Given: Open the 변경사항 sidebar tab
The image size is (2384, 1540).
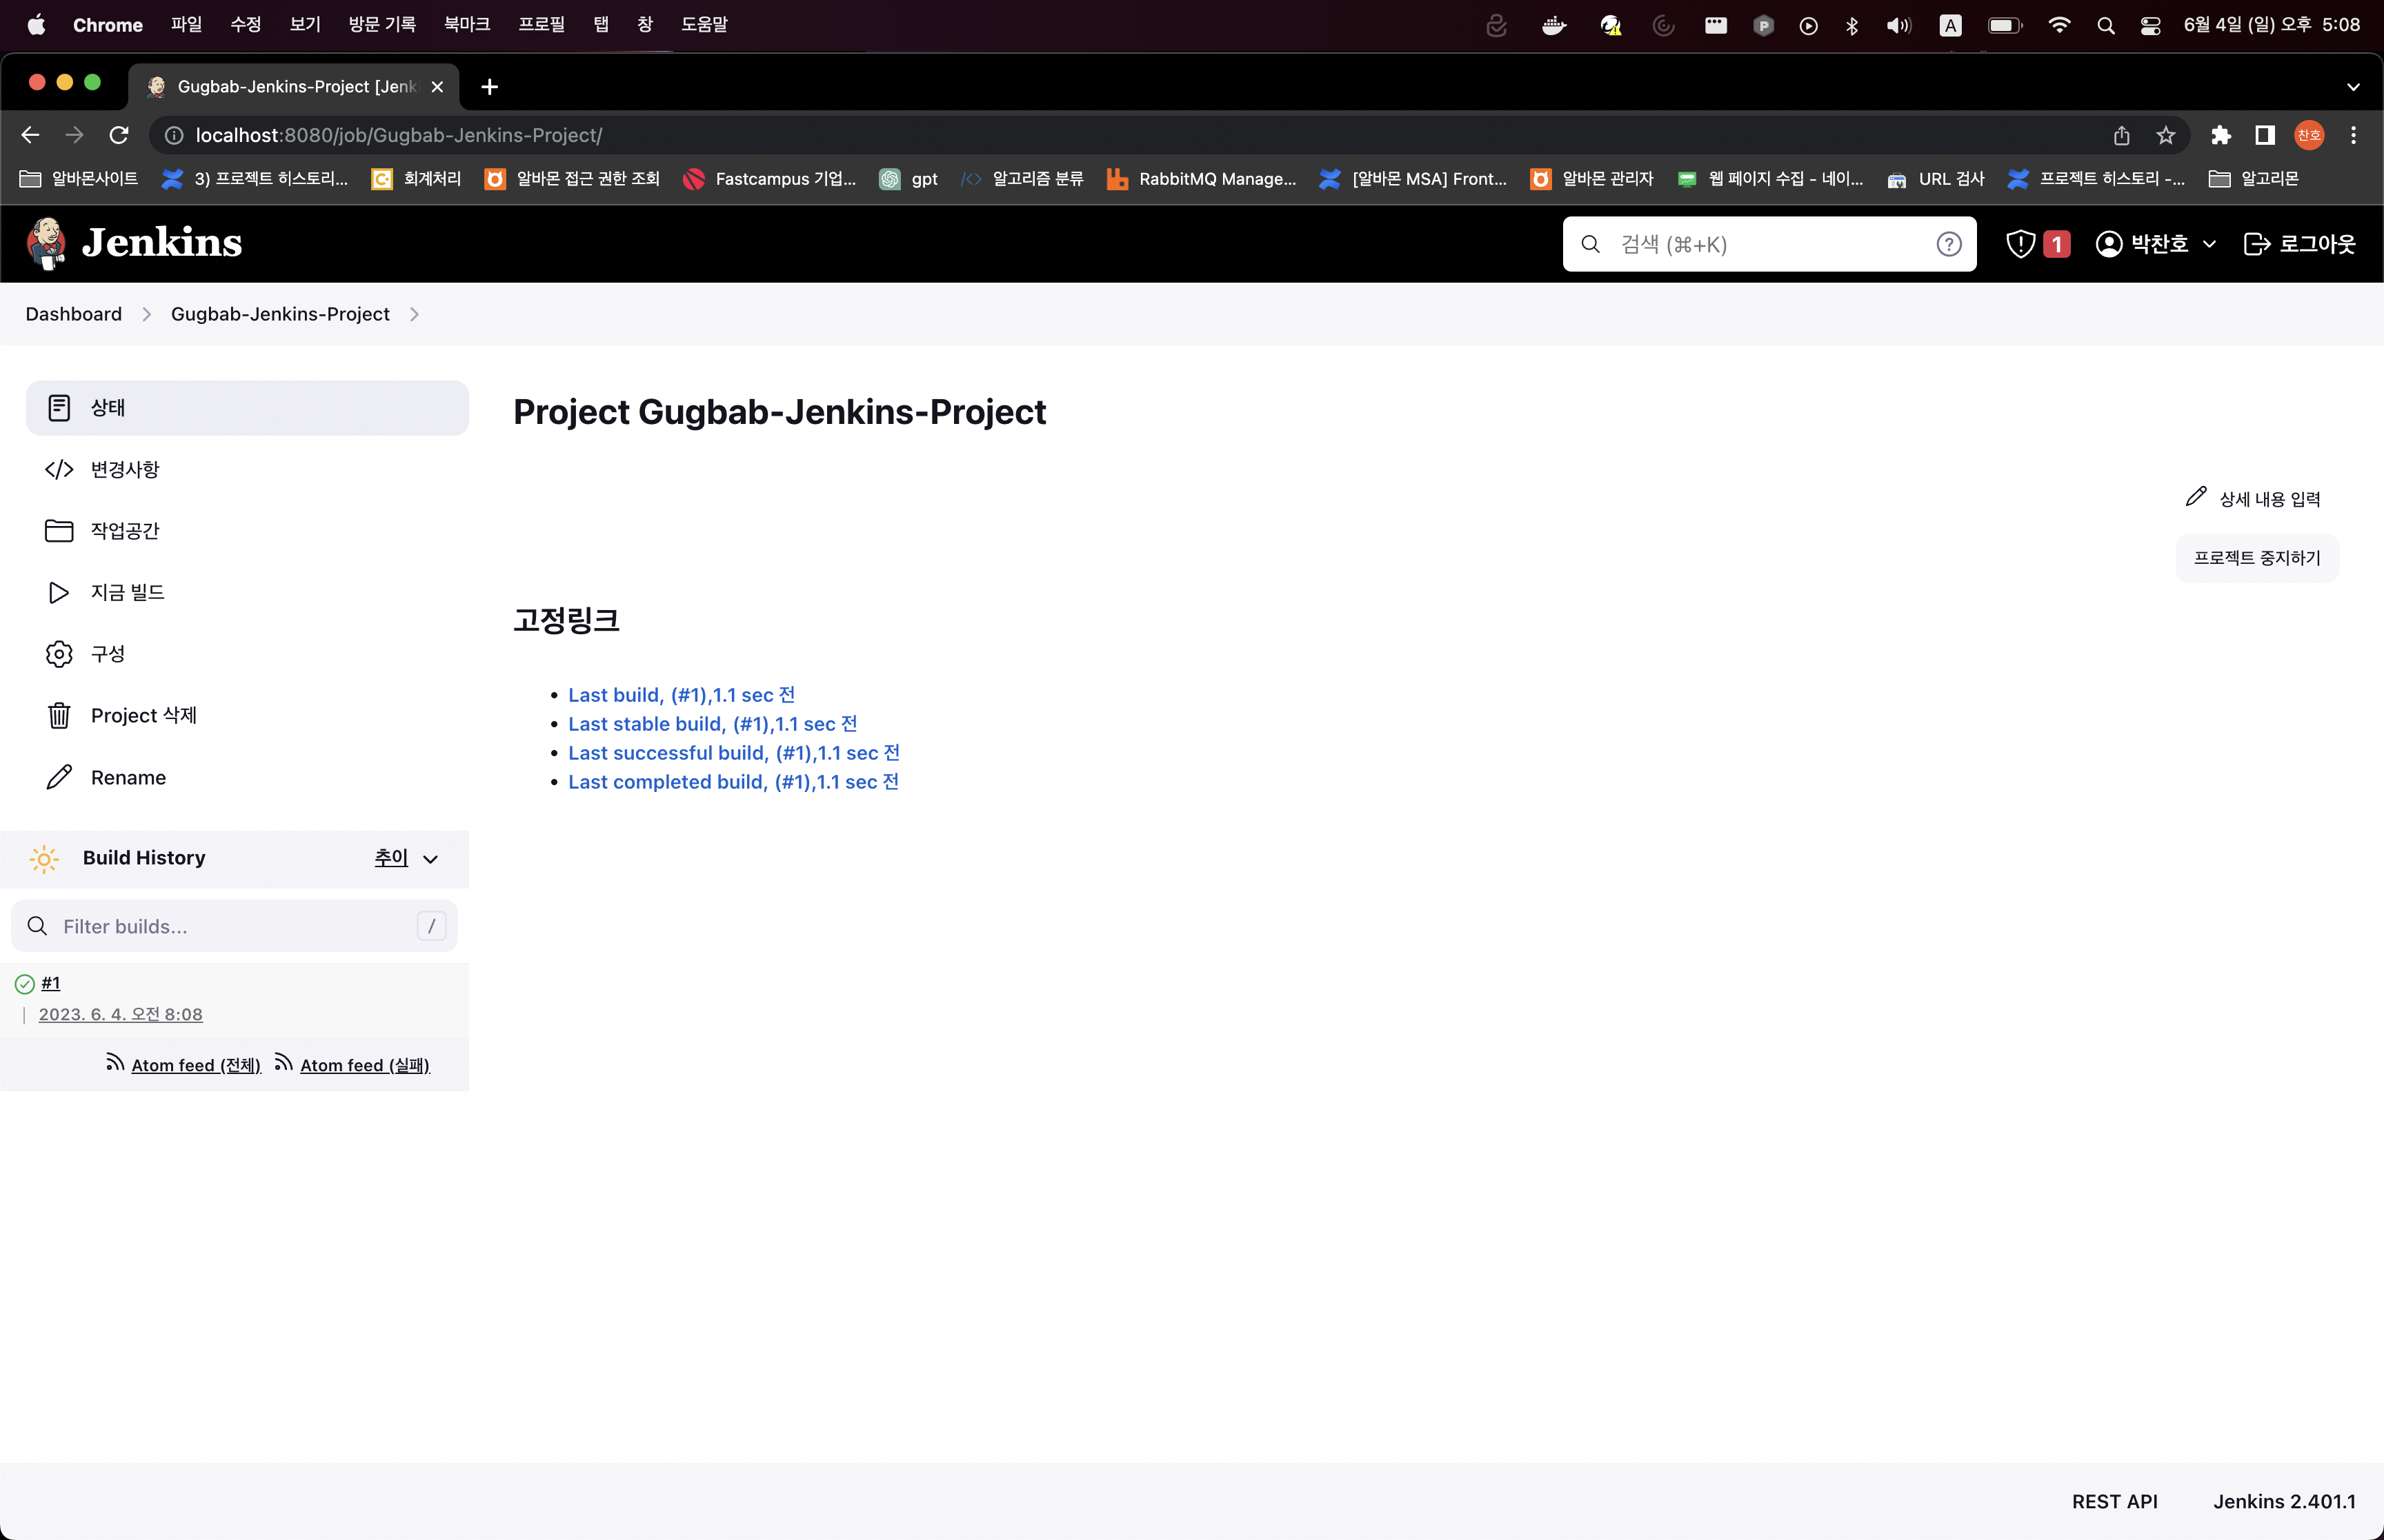Looking at the screenshot, I should click(124, 469).
